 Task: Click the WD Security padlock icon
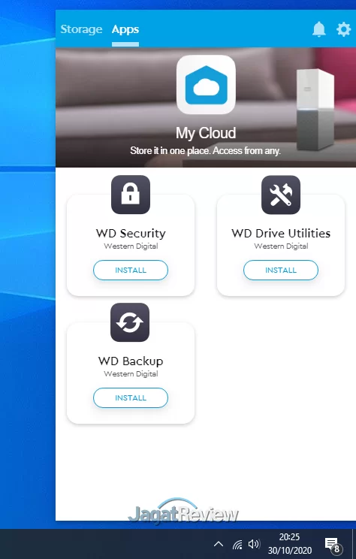(131, 195)
